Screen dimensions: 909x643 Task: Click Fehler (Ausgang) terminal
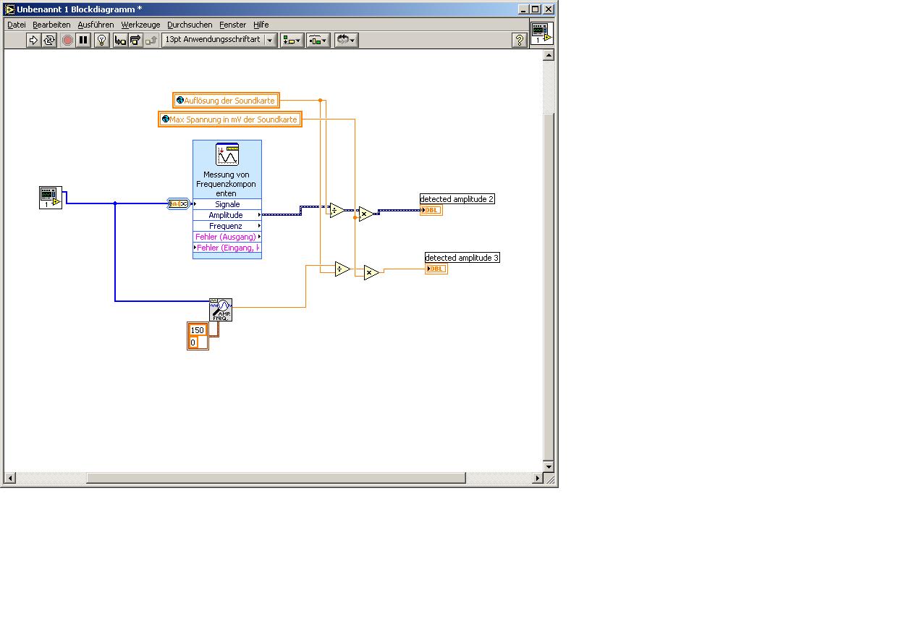[227, 237]
